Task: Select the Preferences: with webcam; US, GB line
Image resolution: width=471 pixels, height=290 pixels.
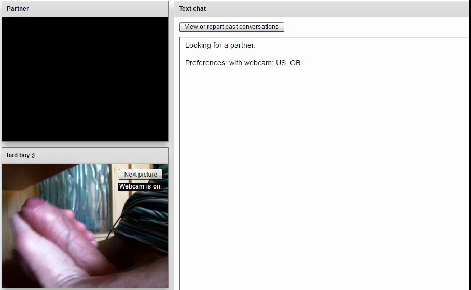Action: pyautogui.click(x=244, y=63)
